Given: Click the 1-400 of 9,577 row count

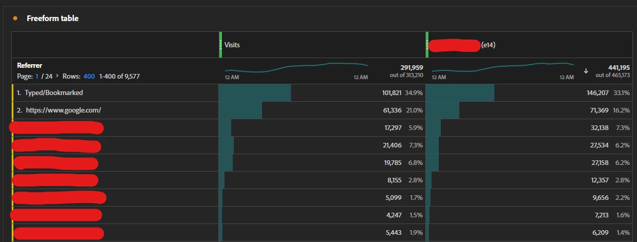Looking at the screenshot, I should (x=119, y=76).
